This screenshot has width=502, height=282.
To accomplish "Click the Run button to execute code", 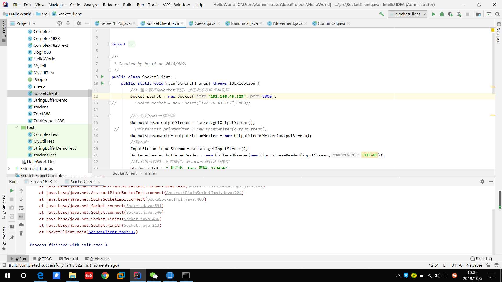I will pyautogui.click(x=433, y=14).
